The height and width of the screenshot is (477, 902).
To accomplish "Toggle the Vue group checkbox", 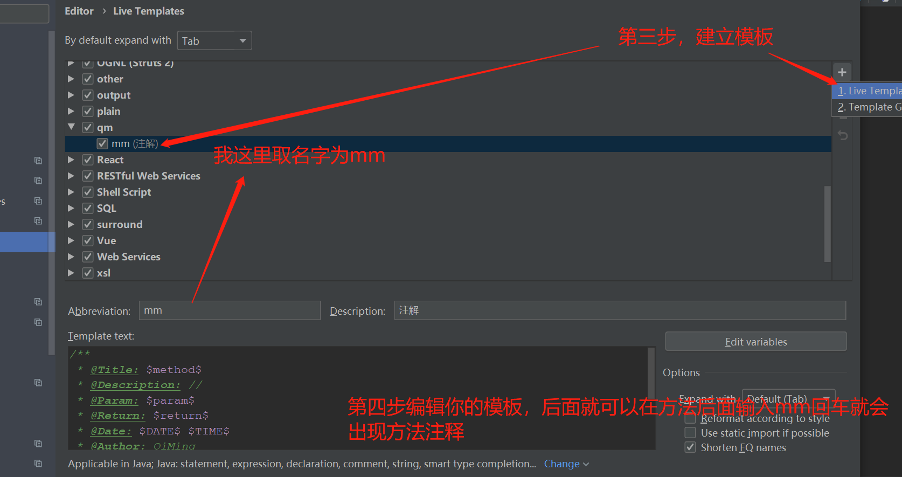I will [88, 240].
